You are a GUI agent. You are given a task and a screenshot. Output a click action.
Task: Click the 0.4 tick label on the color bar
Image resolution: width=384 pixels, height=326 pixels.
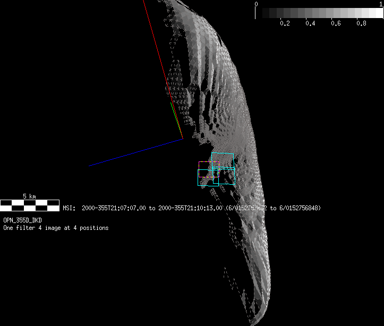coord(310,23)
